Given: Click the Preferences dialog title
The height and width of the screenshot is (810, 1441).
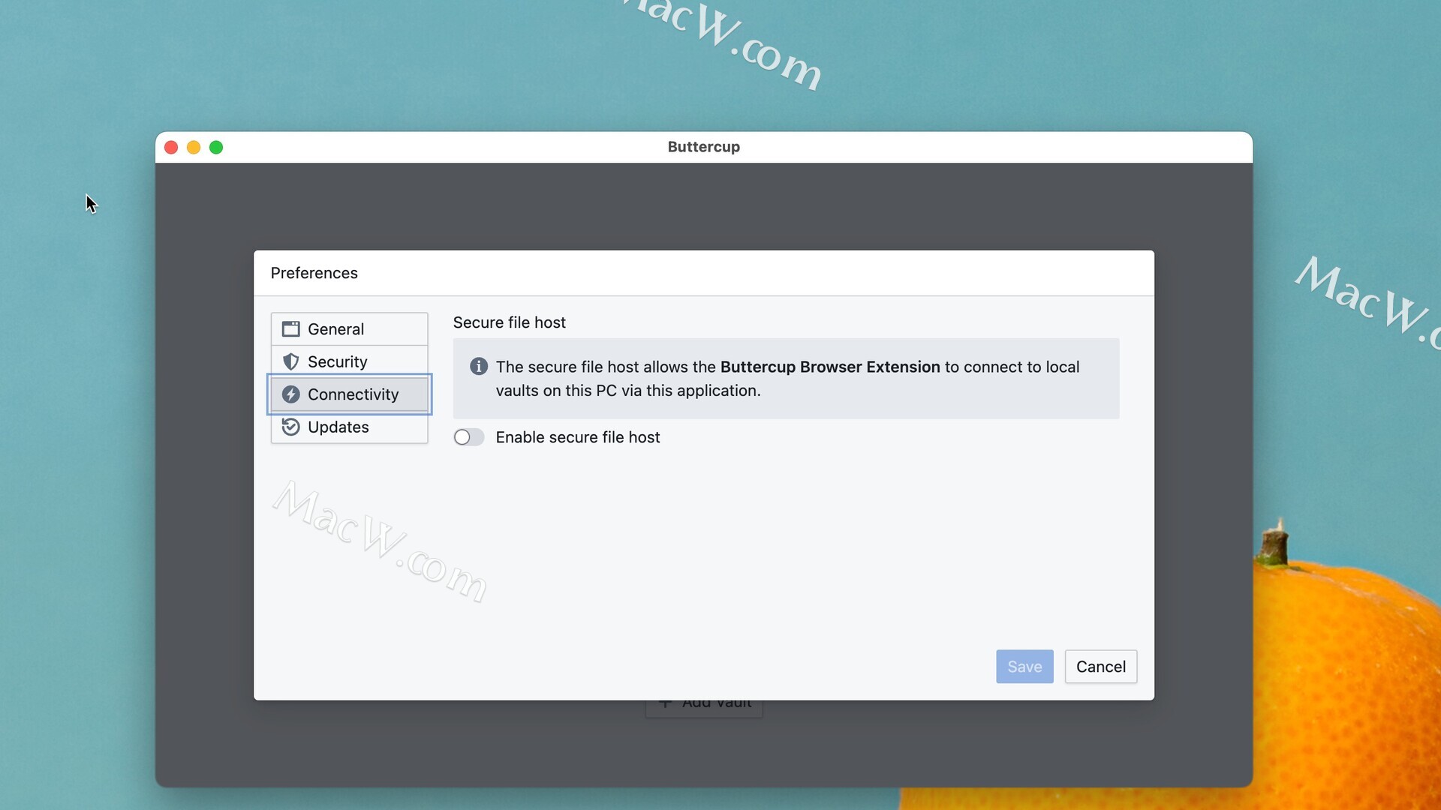Looking at the screenshot, I should 314,273.
